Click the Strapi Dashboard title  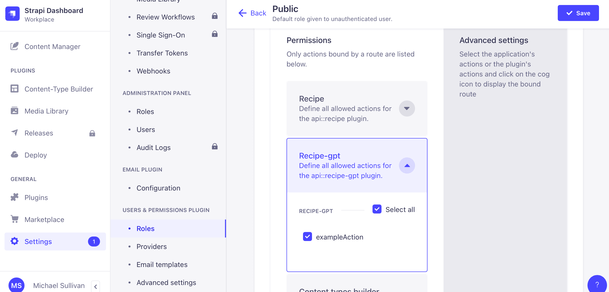point(54,10)
